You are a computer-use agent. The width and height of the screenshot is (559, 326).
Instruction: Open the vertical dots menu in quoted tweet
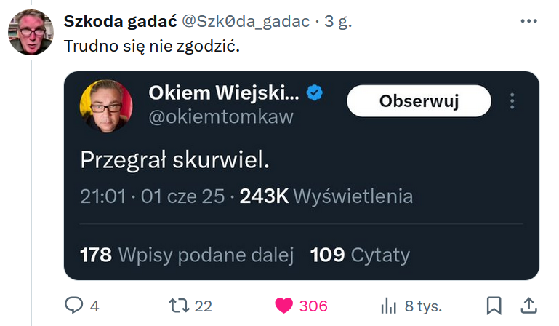pyautogui.click(x=513, y=101)
